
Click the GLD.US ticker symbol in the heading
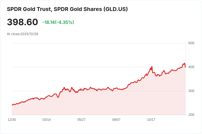115,9
